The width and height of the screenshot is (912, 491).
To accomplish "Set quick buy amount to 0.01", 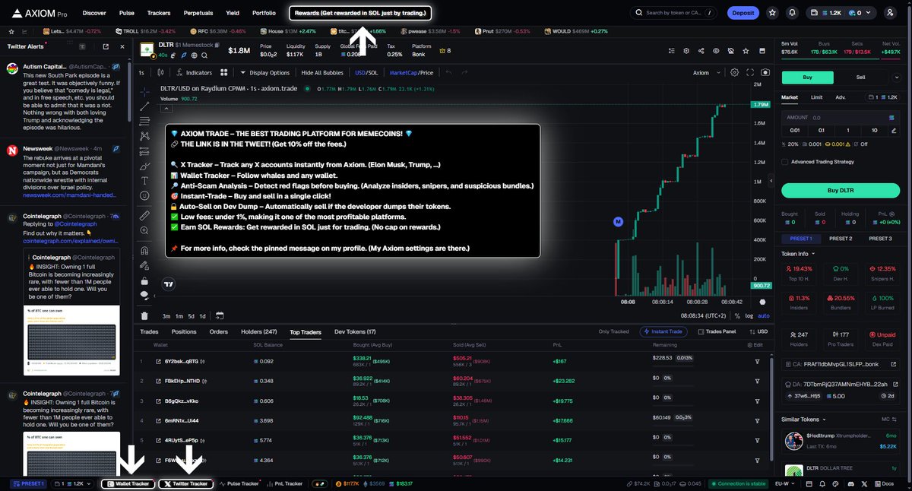I will (x=793, y=130).
